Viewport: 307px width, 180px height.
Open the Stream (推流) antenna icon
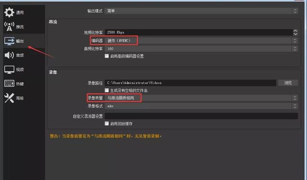9,27
